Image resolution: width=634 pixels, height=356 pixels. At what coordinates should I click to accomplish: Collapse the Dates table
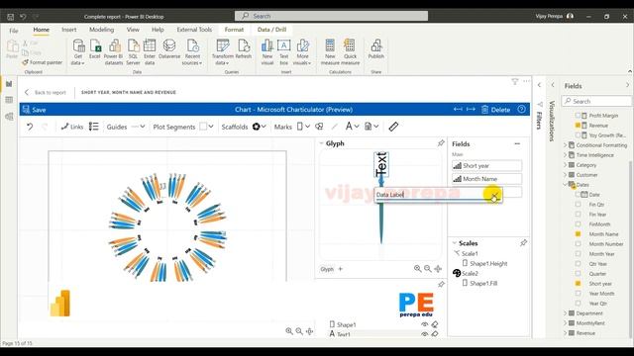(566, 185)
